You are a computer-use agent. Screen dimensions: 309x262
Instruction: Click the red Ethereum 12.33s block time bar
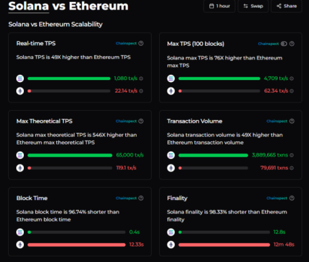76,245
